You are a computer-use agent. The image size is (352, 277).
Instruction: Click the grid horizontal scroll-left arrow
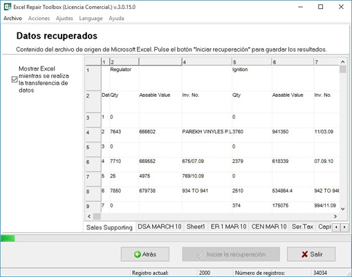point(89,216)
